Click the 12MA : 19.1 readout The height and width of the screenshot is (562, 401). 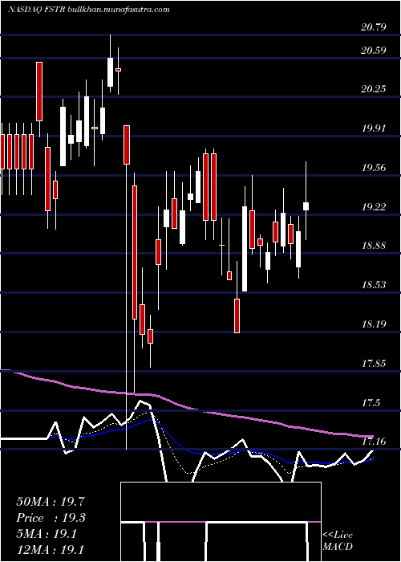click(x=50, y=549)
